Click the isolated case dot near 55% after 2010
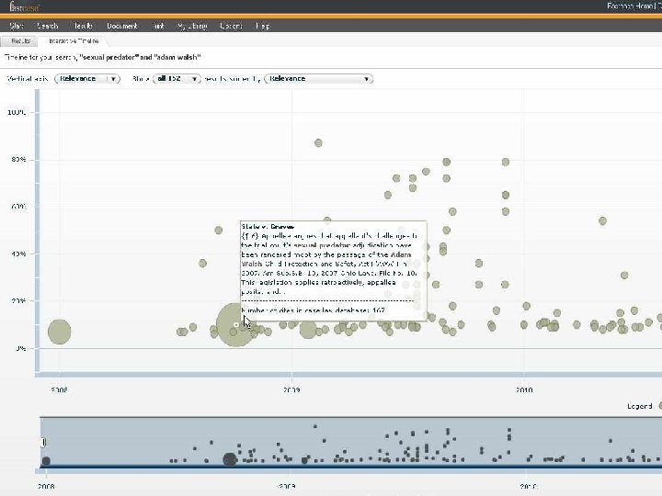 click(x=602, y=221)
